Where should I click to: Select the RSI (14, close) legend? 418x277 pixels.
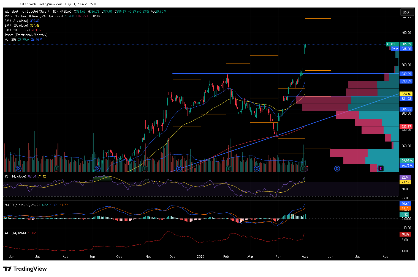(15, 176)
